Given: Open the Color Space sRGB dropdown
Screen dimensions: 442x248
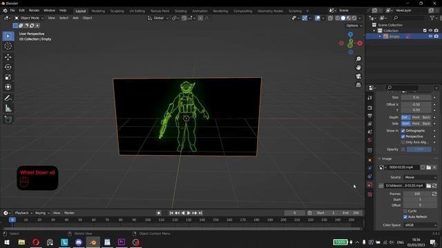Looking at the screenshot, I should pos(421,225).
